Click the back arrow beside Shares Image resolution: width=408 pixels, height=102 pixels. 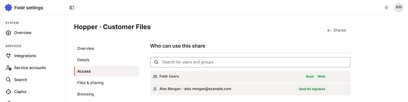(x=329, y=30)
